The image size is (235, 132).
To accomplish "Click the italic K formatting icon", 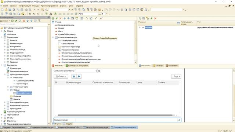I will [34, 14].
